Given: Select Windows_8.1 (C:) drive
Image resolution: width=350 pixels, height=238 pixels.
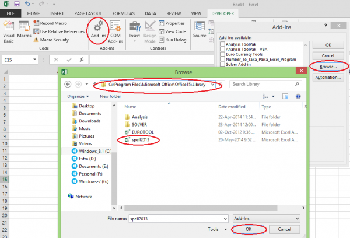Looking at the screenshot, I should [x=91, y=151].
